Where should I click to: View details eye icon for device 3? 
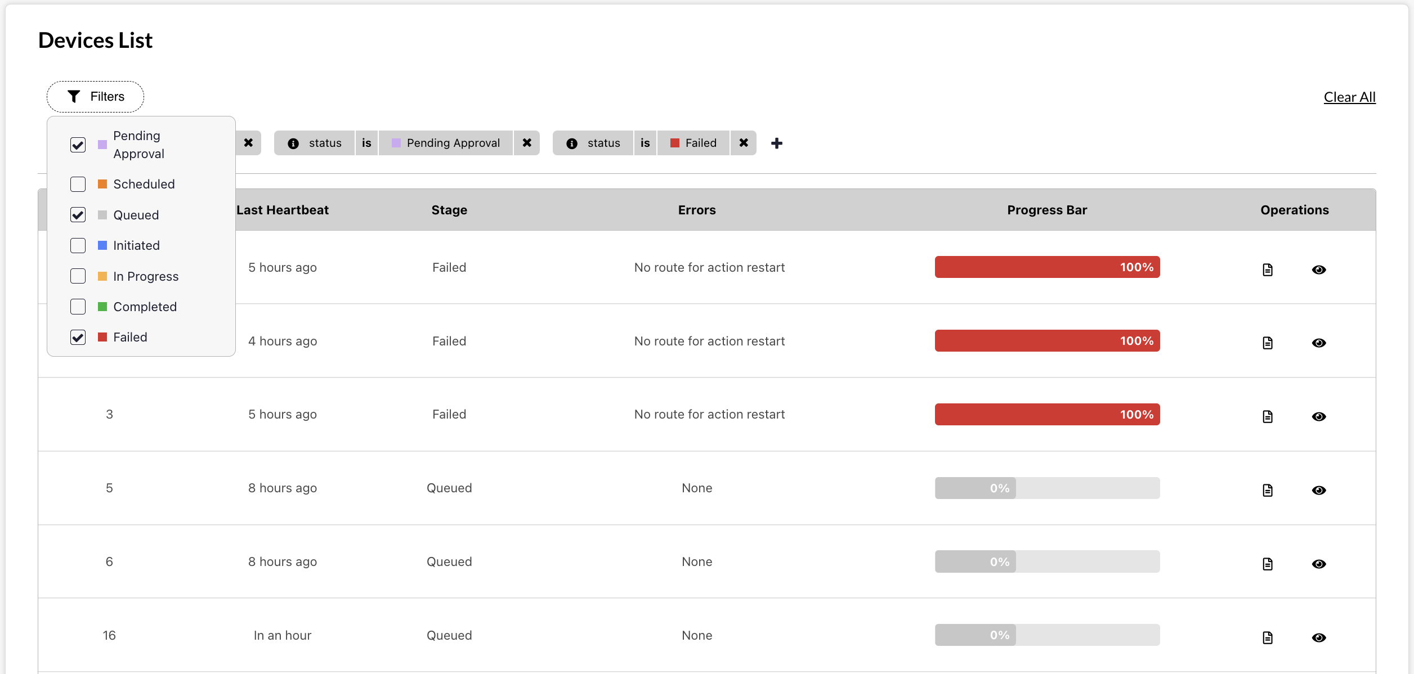[x=1319, y=417]
